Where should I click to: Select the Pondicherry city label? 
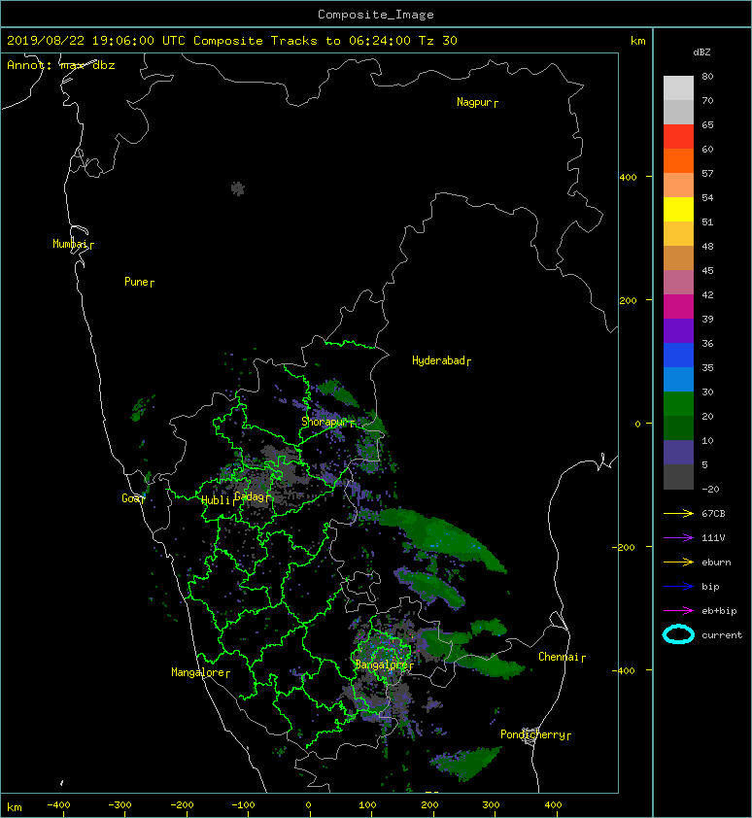pyautogui.click(x=535, y=734)
